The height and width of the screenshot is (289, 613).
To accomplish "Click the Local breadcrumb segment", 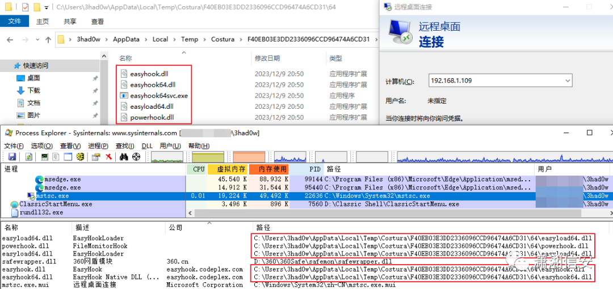I will (x=160, y=40).
